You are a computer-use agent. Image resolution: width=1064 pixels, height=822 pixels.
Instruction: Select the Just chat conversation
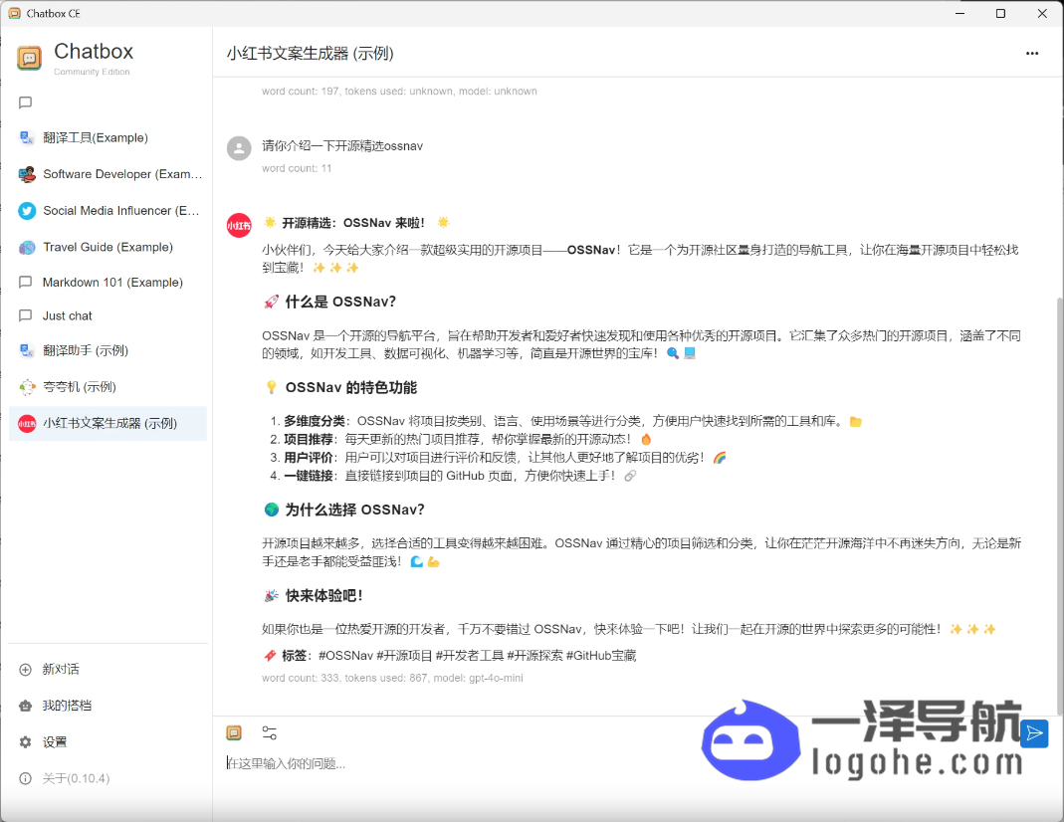(x=107, y=316)
